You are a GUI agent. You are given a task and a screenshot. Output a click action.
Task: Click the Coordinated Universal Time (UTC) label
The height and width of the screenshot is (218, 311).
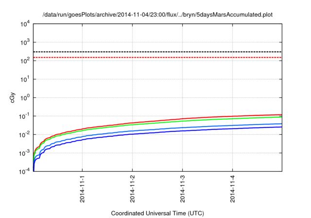point(157,213)
